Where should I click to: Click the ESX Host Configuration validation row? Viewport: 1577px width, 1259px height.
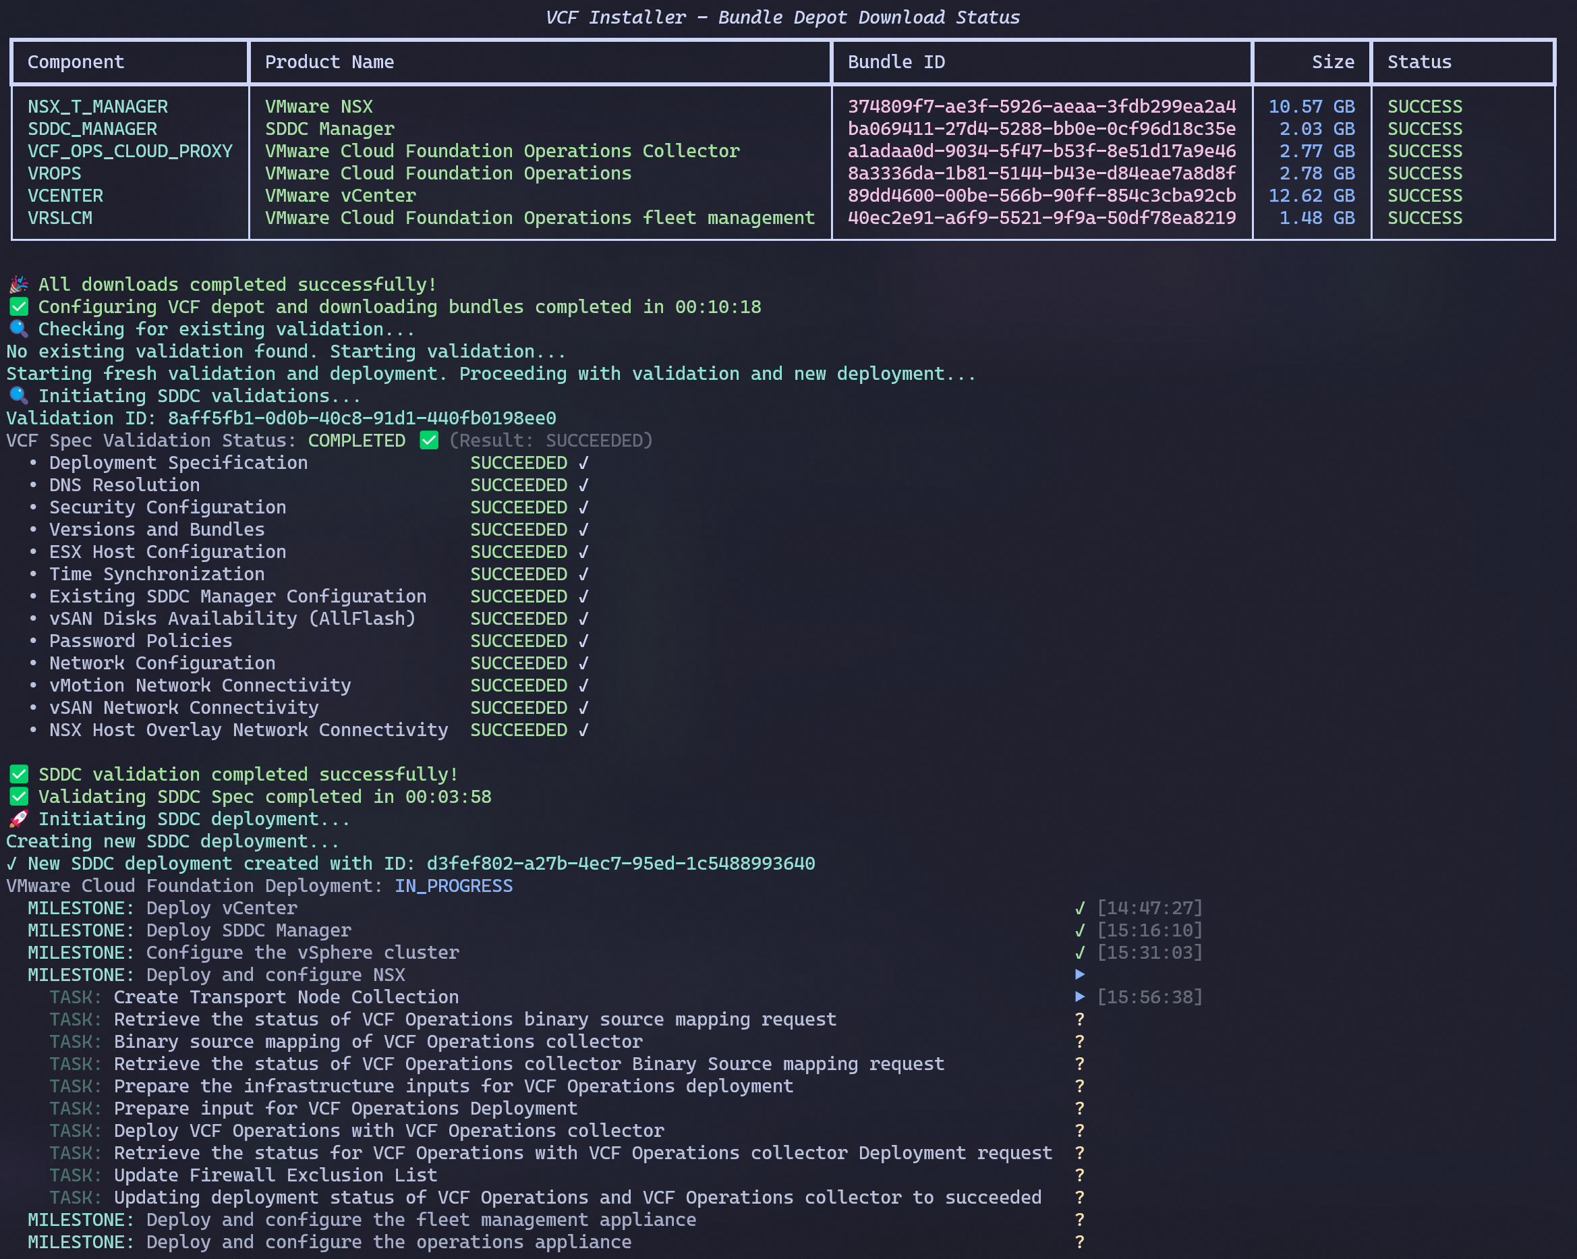coord(308,552)
